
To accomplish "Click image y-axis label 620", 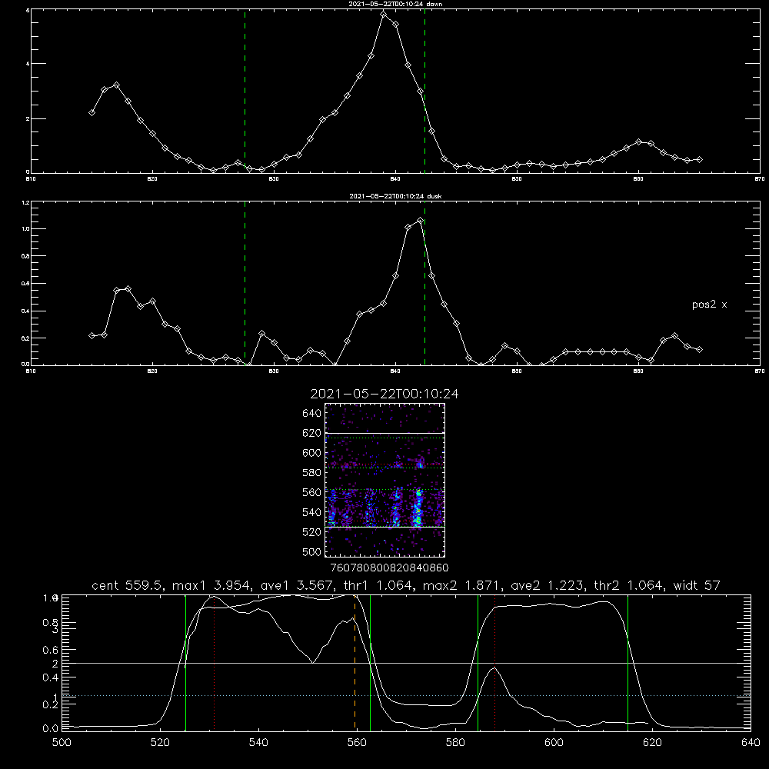I will 312,433.
